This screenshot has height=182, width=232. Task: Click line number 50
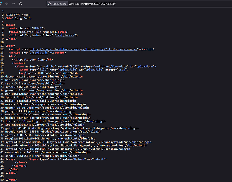(2, 180)
